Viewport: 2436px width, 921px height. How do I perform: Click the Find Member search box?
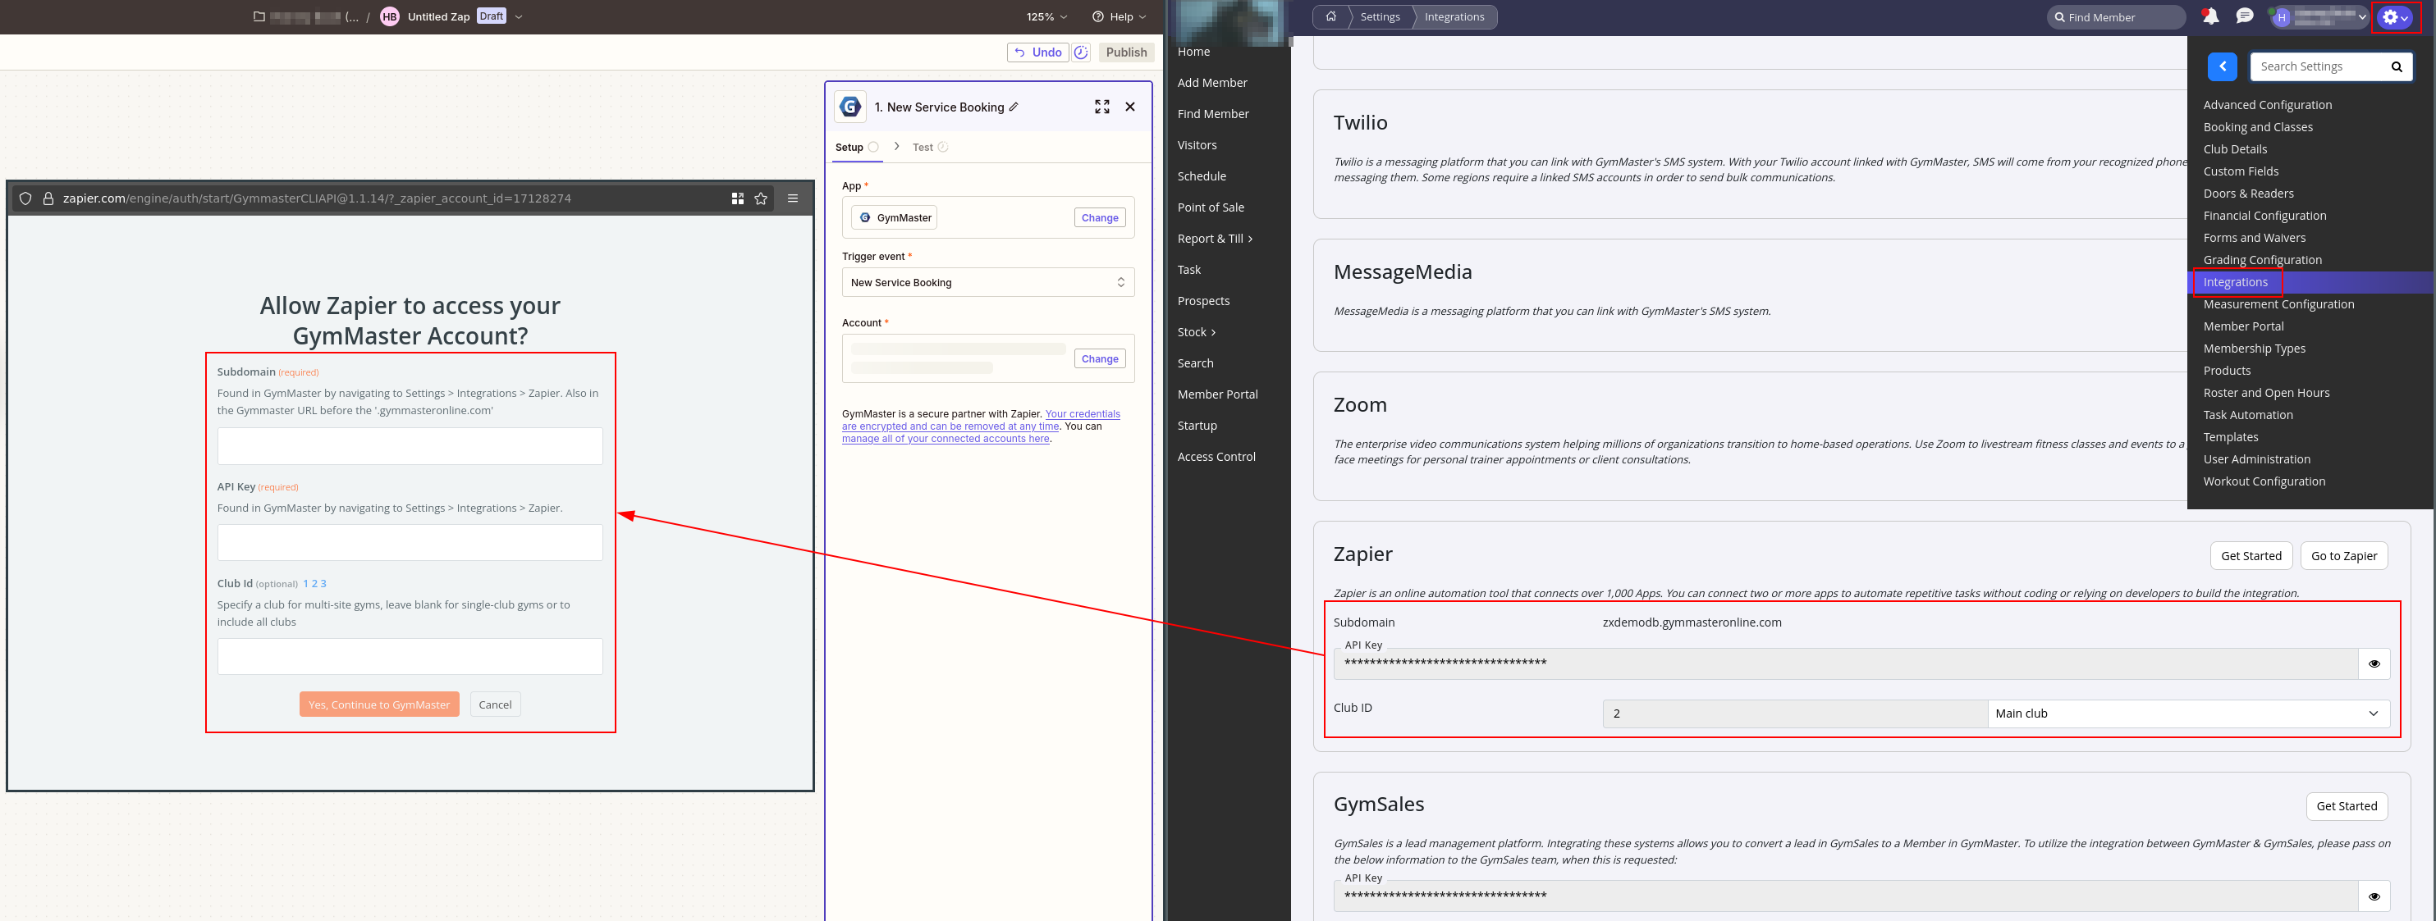coord(2117,17)
